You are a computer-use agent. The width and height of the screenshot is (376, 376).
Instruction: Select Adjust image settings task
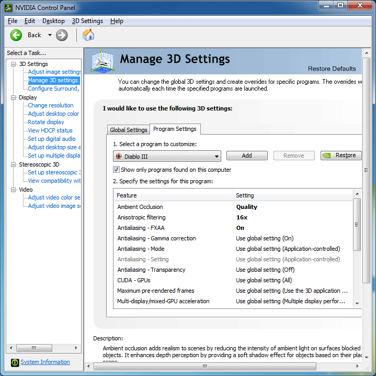coord(54,72)
